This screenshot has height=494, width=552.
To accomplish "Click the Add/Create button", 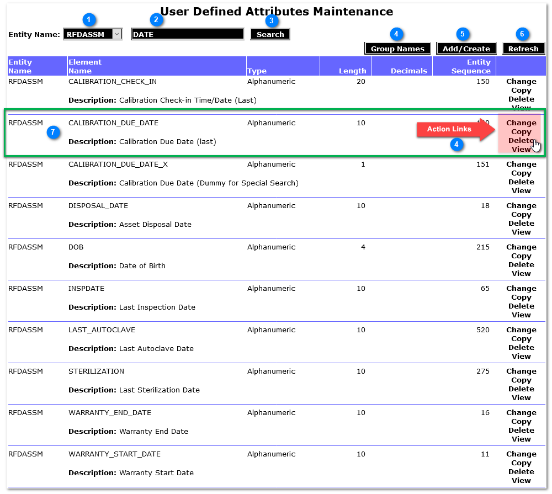I will click(466, 49).
